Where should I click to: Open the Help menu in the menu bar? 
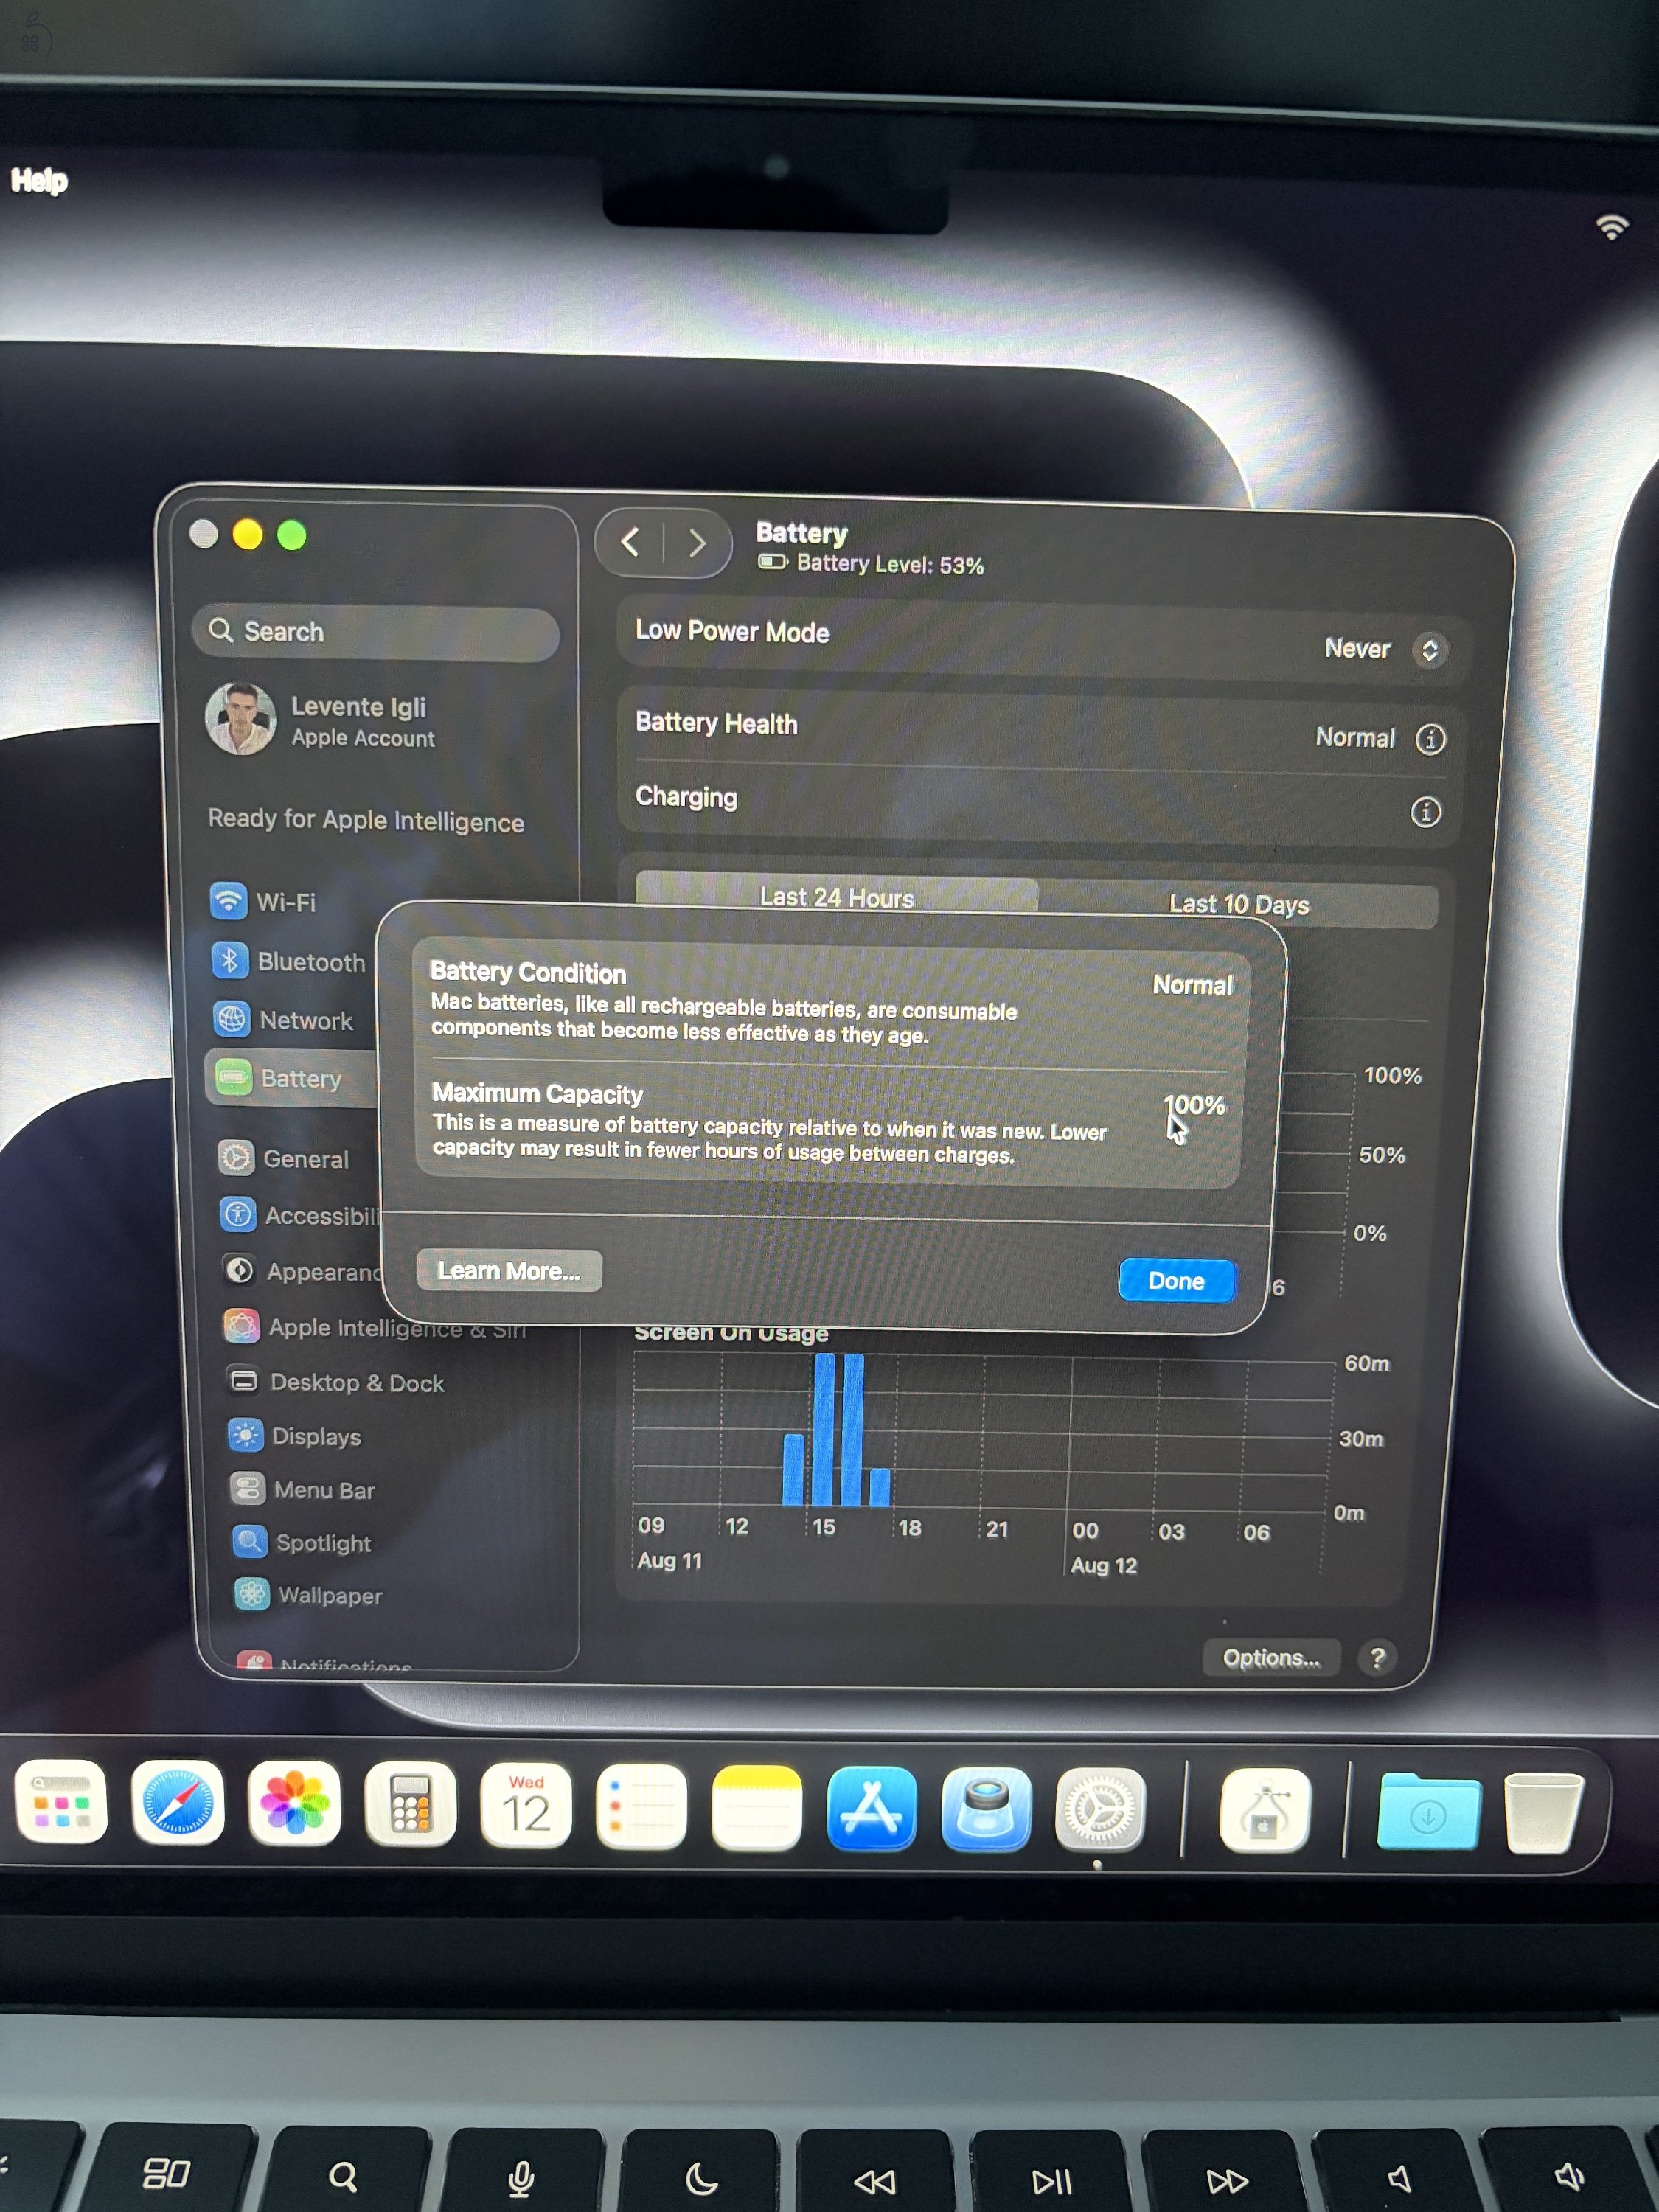click(x=39, y=180)
